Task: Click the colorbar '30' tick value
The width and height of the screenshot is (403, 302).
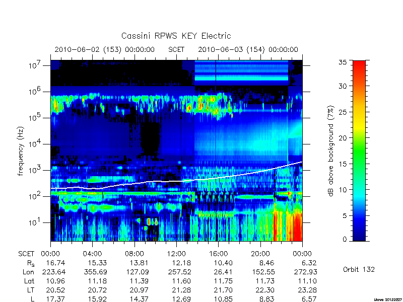Action: point(342,86)
